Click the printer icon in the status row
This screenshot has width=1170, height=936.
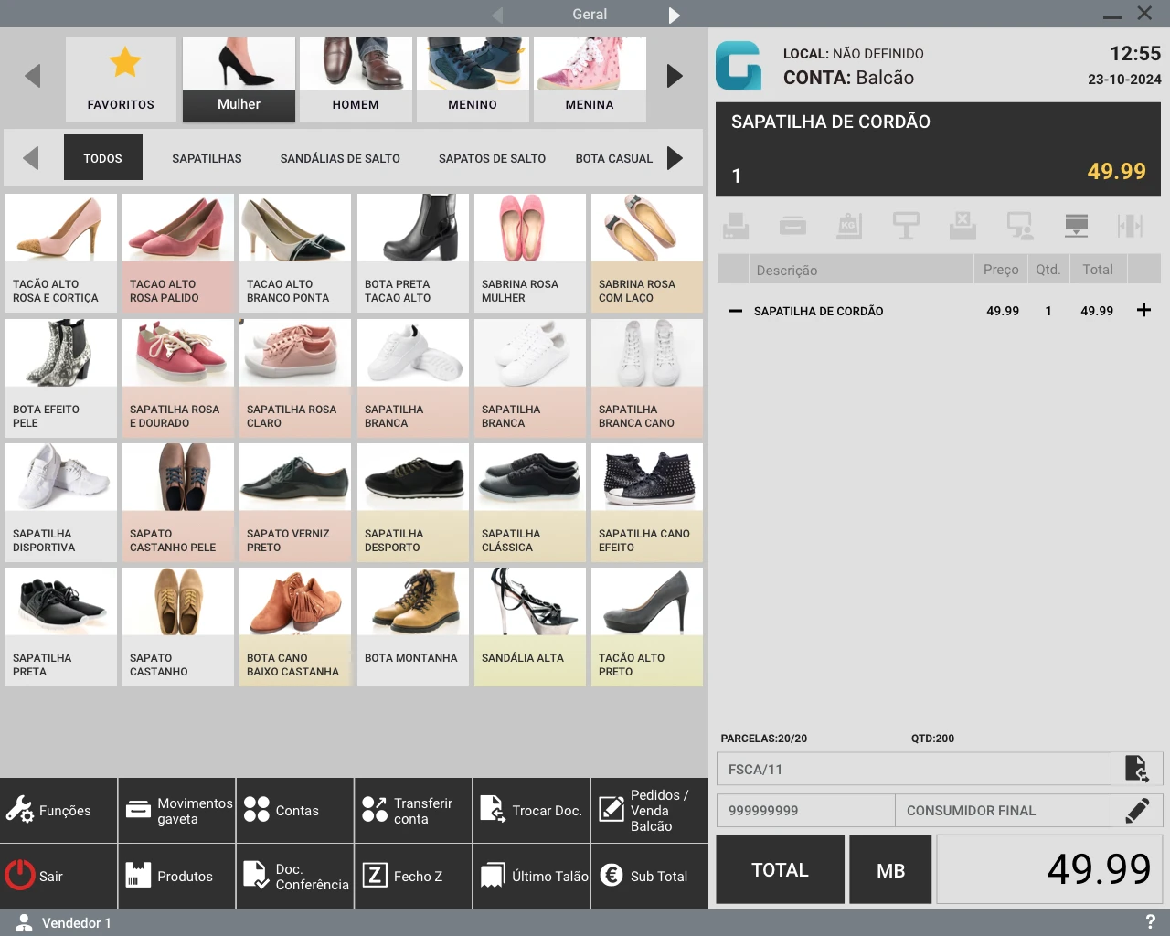[736, 226]
